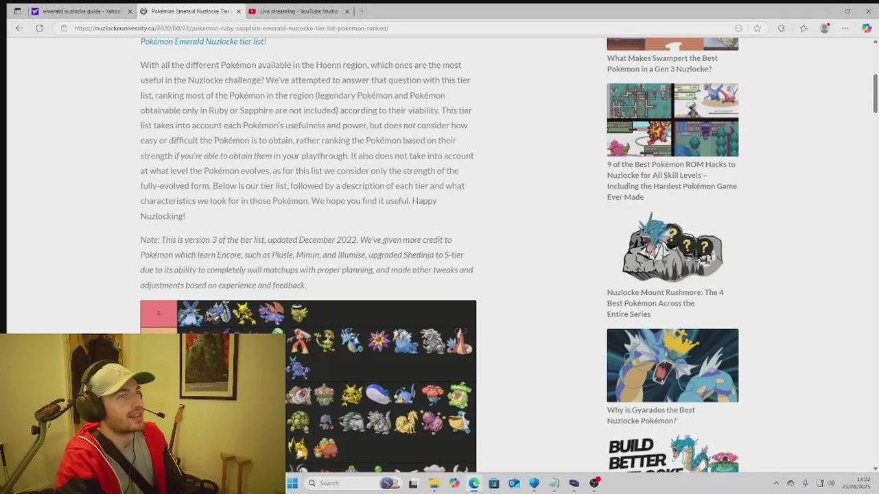Close the Pokémon Emerald Nuzlocke Tier tab

point(239,11)
